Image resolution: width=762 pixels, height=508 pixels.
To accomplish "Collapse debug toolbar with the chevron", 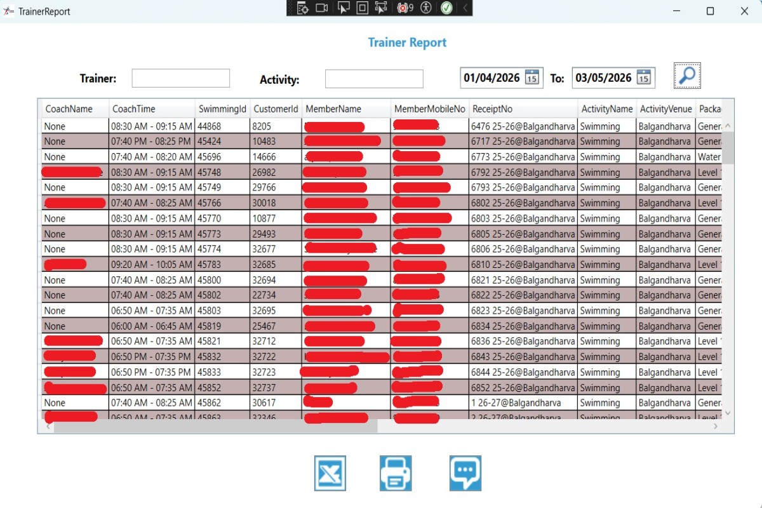I will (465, 8).
